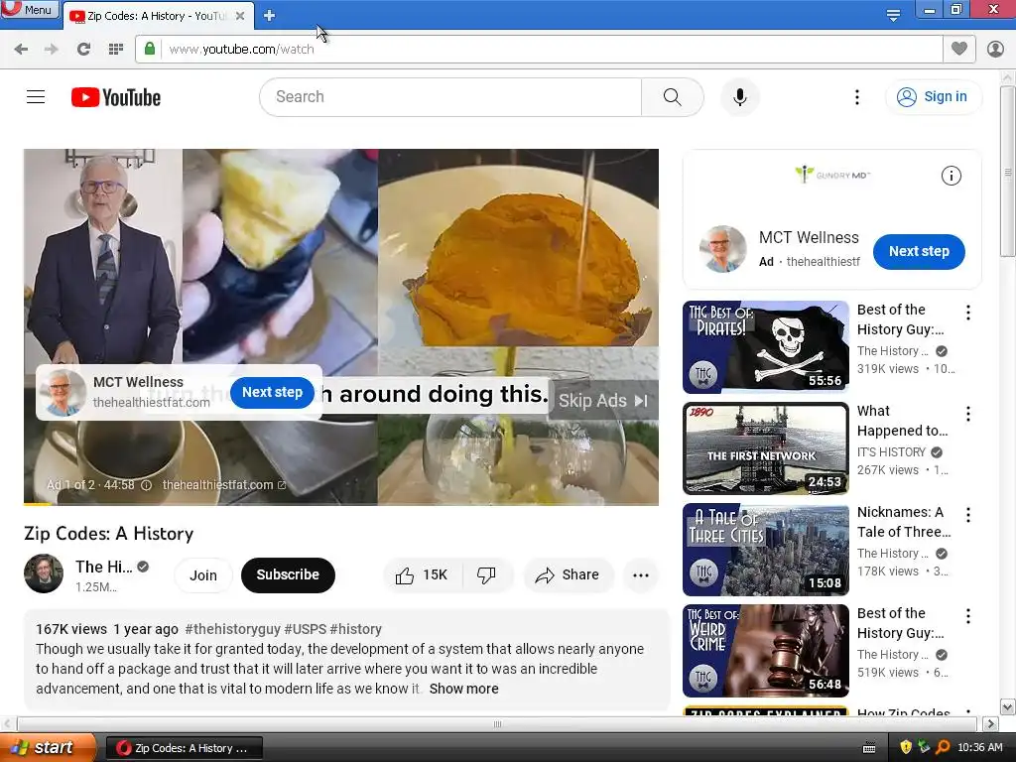This screenshot has width=1016, height=762.
Task: Click the ad progress bar in player
Action: coord(341,503)
